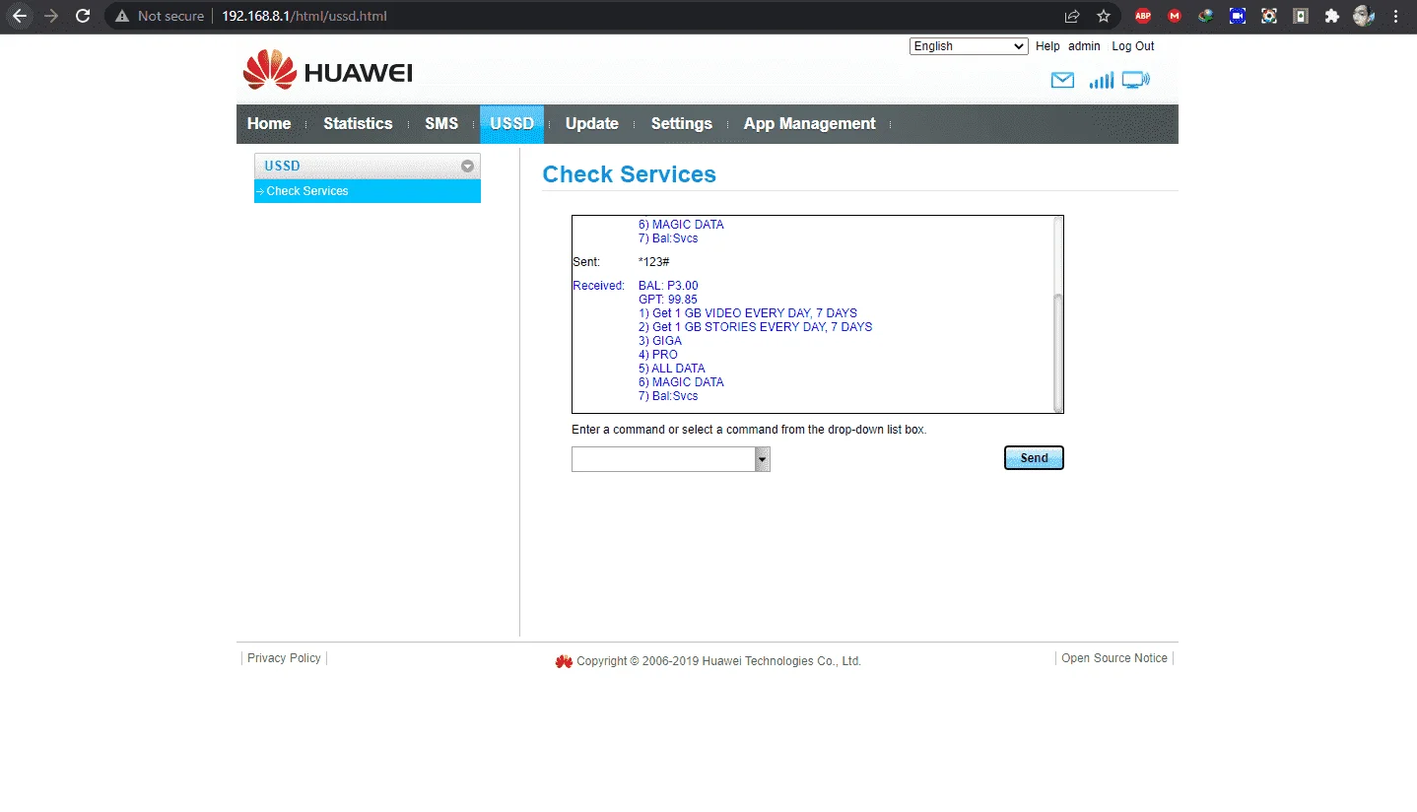This screenshot has height=812, width=1417.
Task: Click the admin user link
Action: (1084, 46)
